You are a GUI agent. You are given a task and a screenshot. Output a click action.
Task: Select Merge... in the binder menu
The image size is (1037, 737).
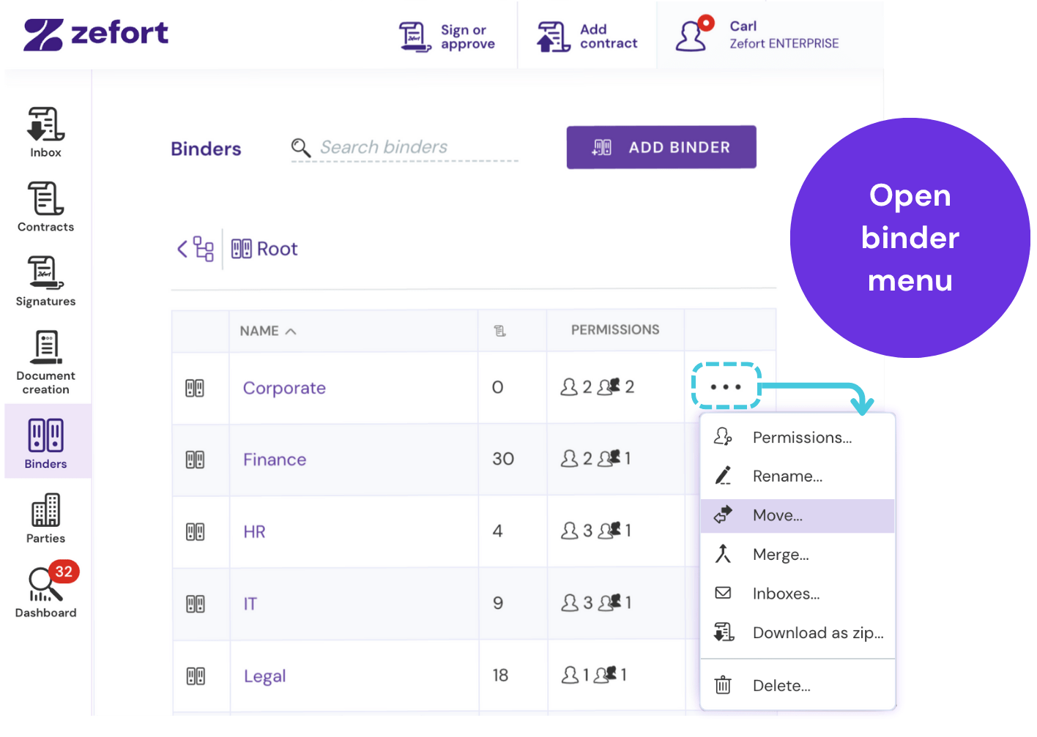(x=798, y=555)
